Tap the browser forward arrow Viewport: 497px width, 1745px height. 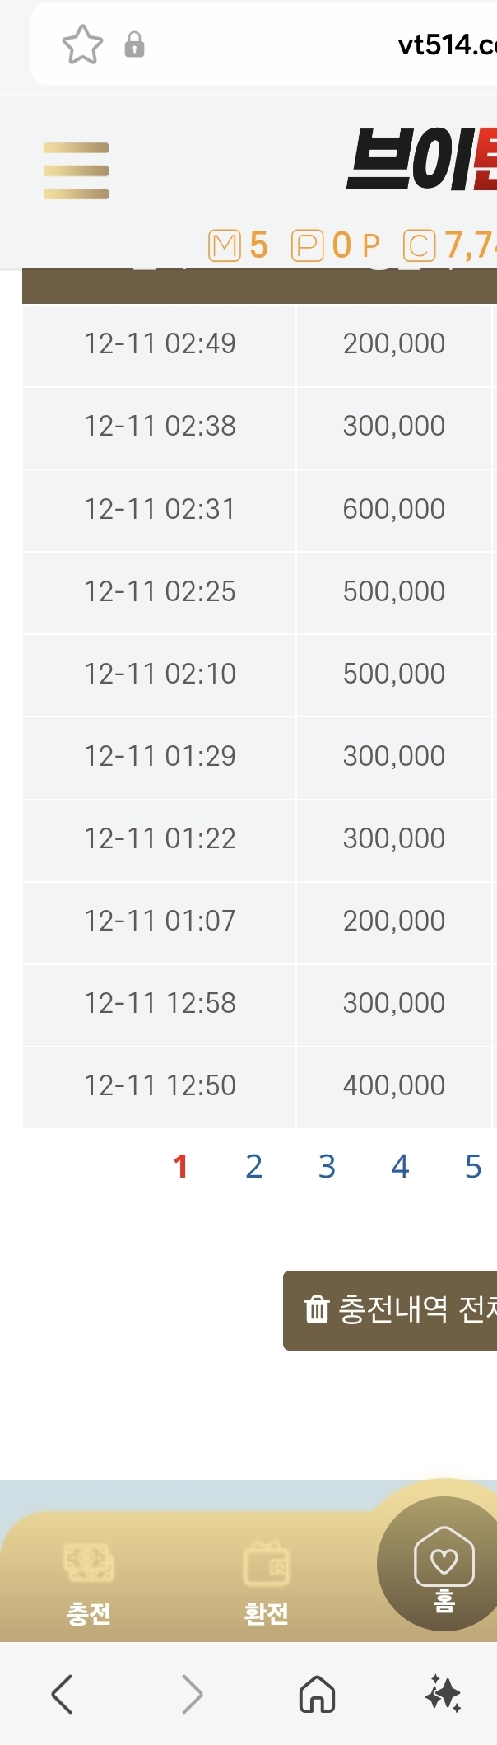point(192,1695)
